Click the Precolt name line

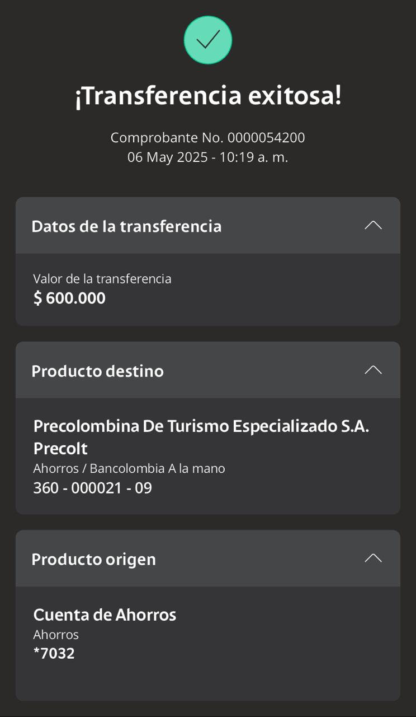click(60, 449)
